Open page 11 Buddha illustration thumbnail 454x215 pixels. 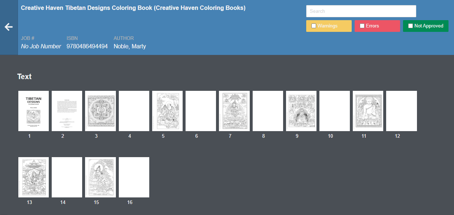coord(368,111)
